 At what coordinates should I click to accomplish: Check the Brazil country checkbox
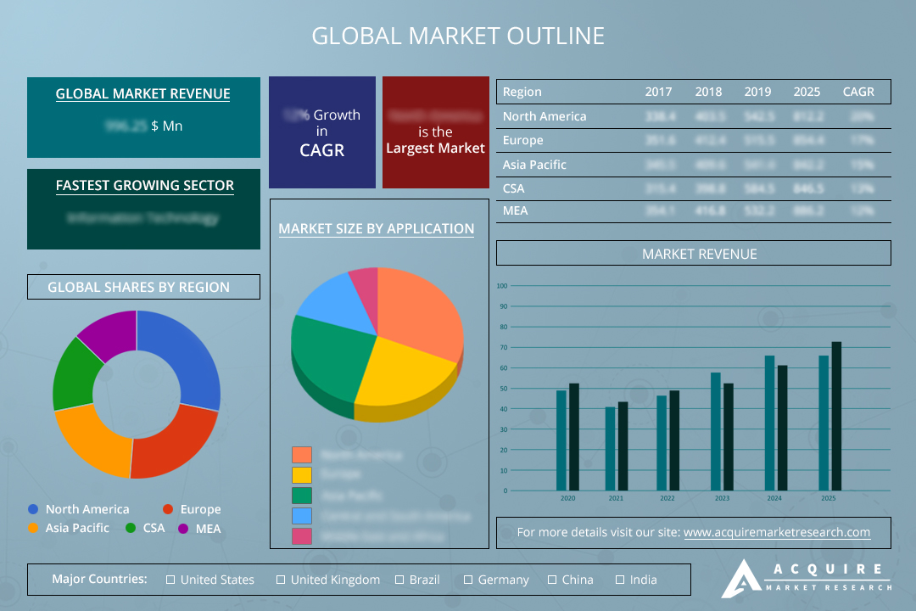tap(398, 580)
